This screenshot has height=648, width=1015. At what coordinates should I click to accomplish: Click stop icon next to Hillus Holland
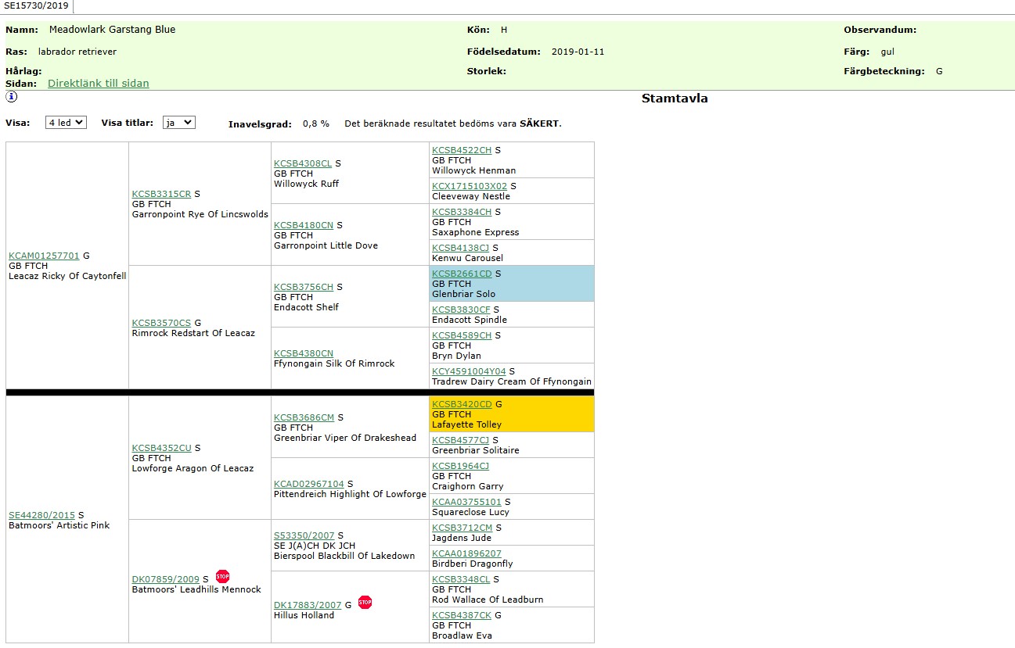[x=365, y=603]
